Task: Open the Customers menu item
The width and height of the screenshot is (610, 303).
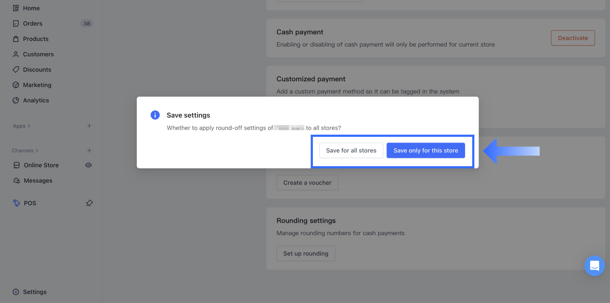Action: pyautogui.click(x=38, y=54)
